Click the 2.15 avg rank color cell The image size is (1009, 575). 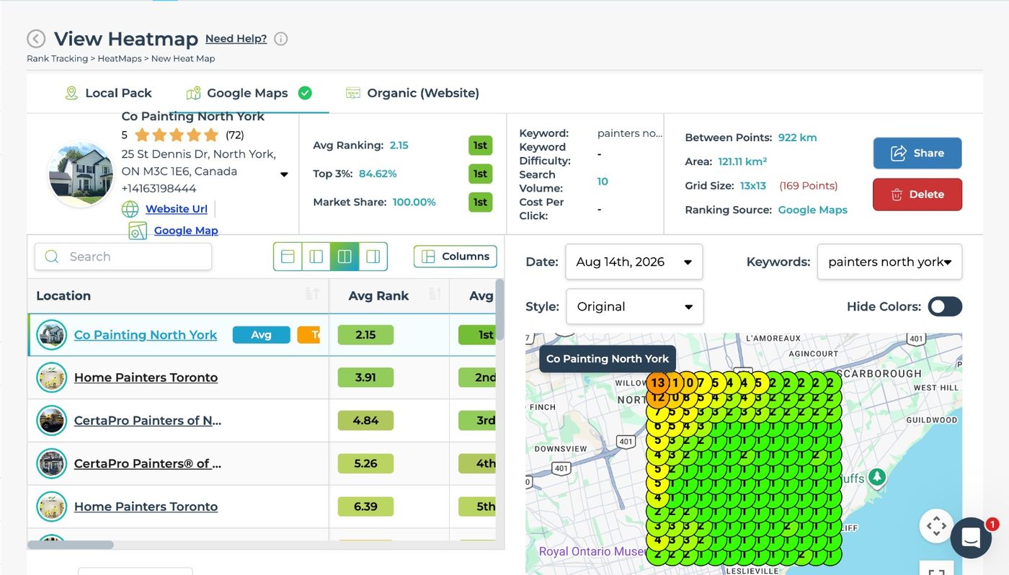(x=365, y=335)
